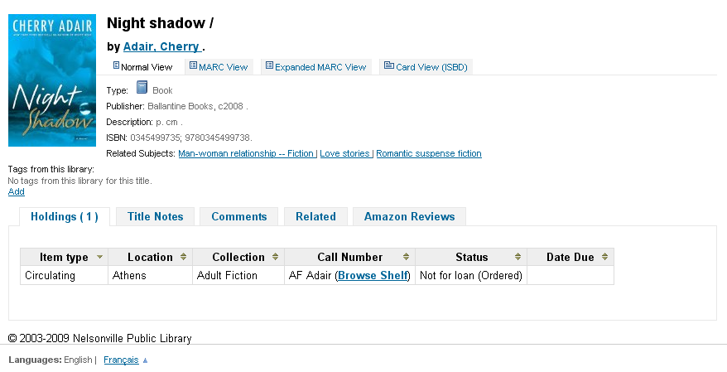Click the Night Shadow book cover
This screenshot has width=727, height=372.
[52, 80]
